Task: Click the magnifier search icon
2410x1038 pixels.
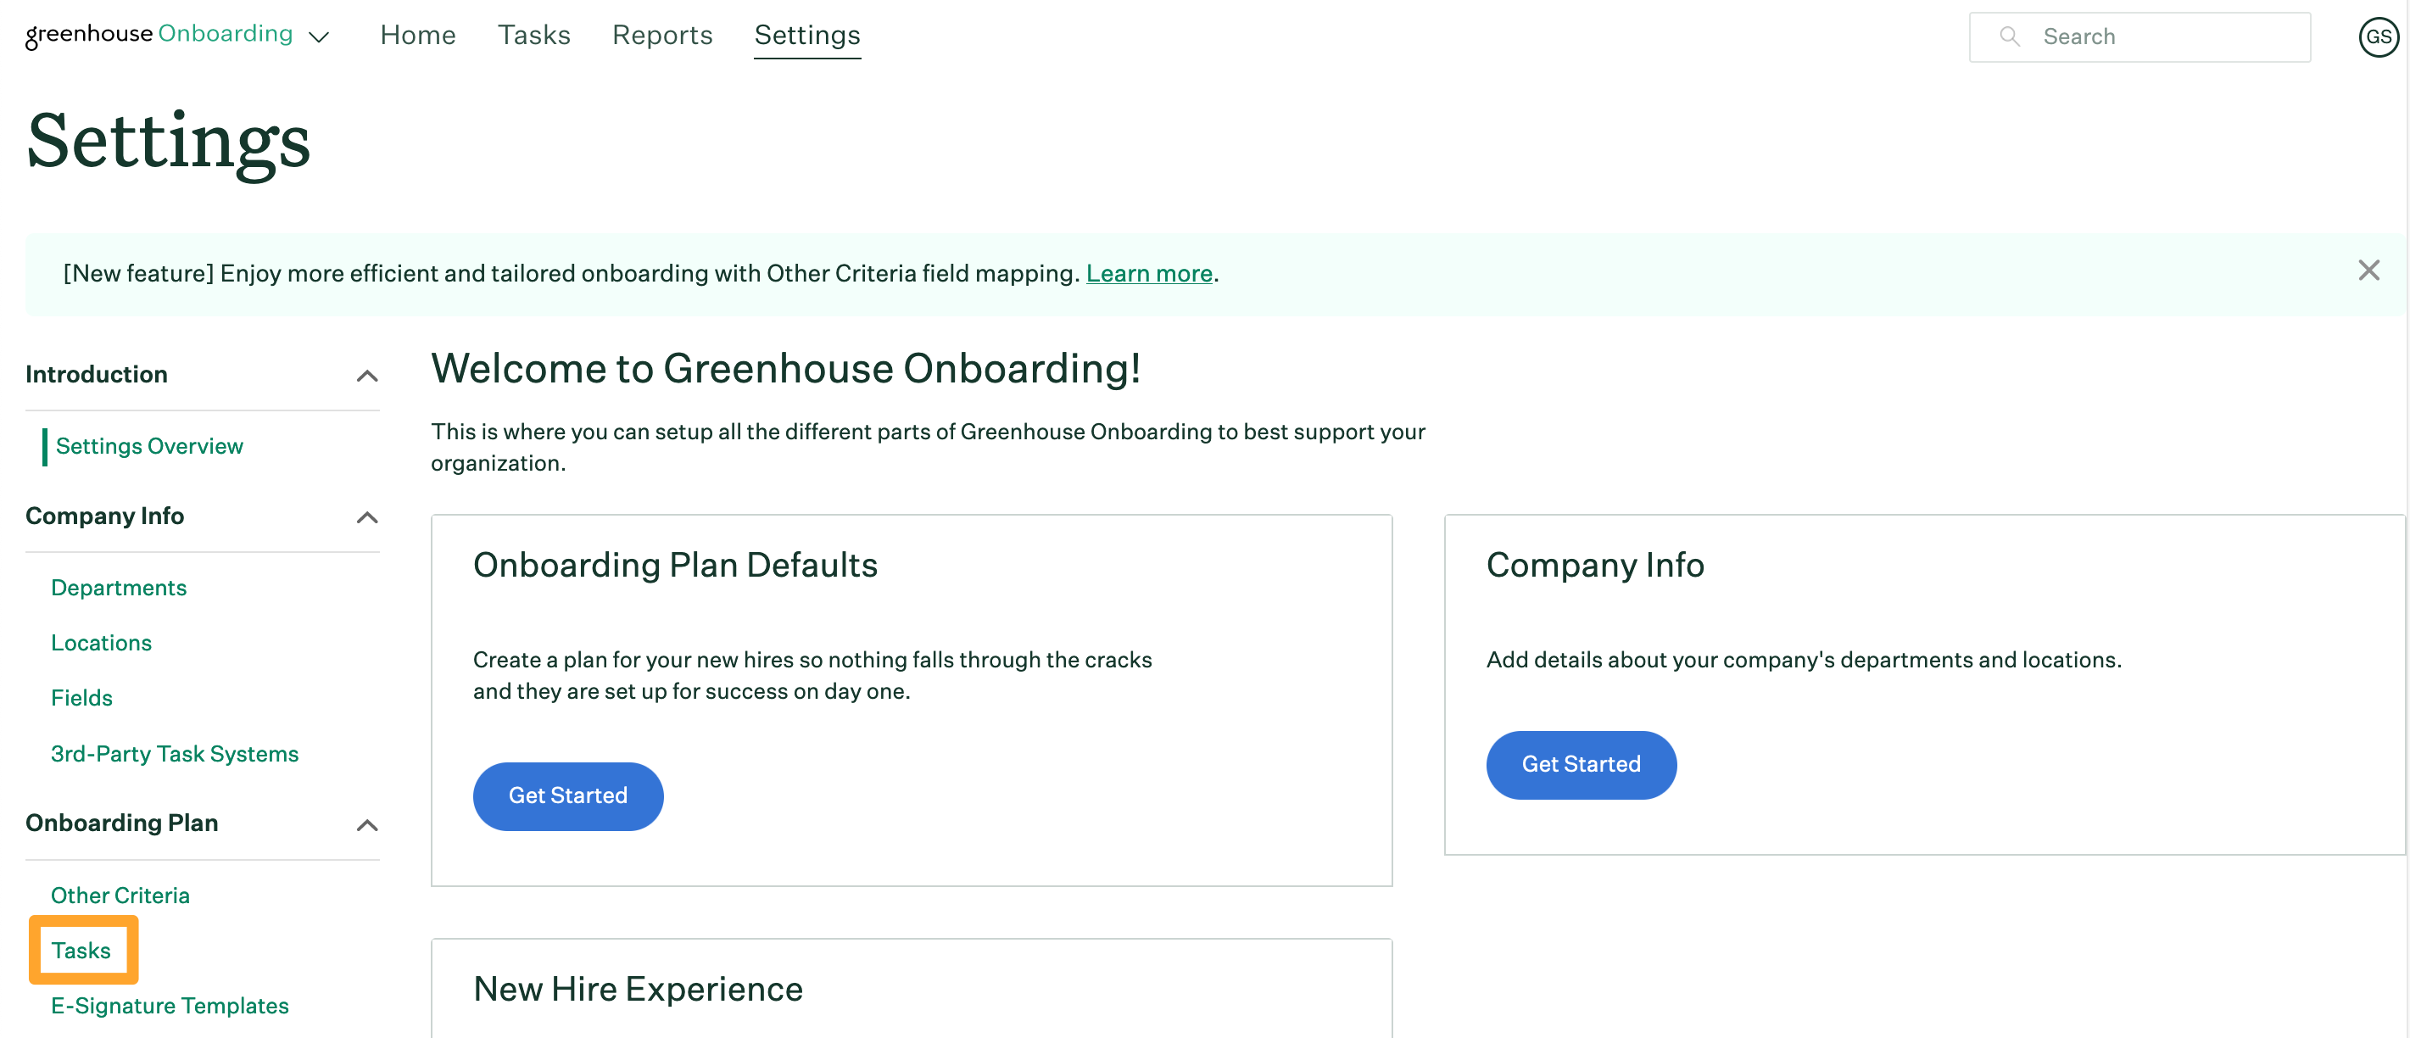Action: point(2009,36)
